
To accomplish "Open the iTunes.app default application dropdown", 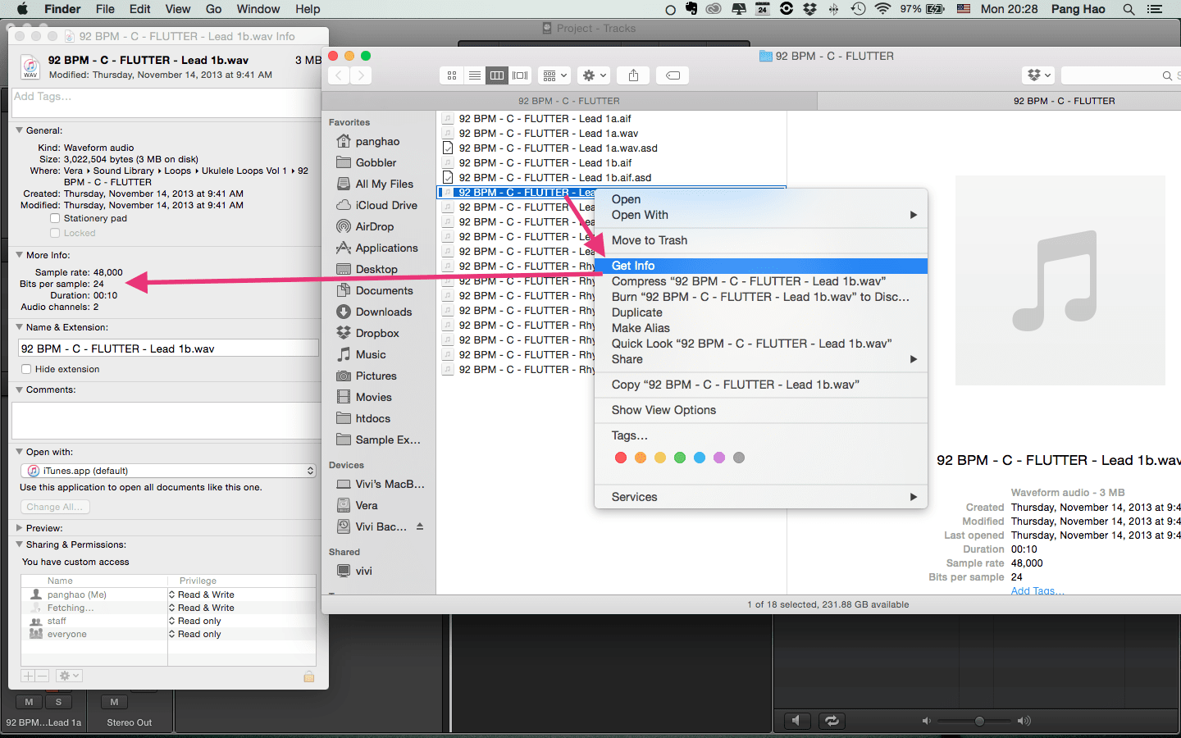I will pyautogui.click(x=168, y=471).
